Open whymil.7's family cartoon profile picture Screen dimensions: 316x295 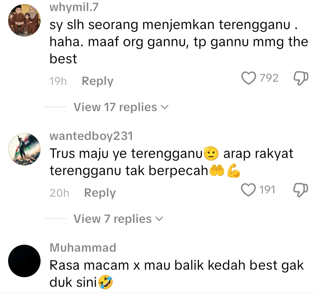tap(24, 20)
